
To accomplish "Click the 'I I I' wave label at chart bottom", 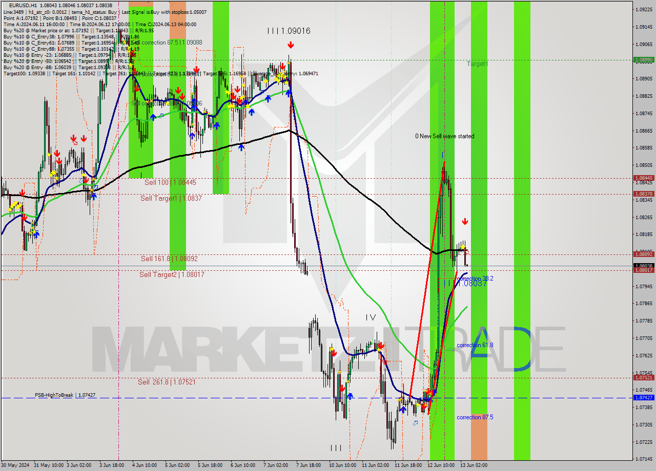I will pyautogui.click(x=336, y=448).
